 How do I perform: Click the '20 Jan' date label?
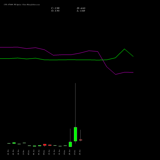coord(70,152)
